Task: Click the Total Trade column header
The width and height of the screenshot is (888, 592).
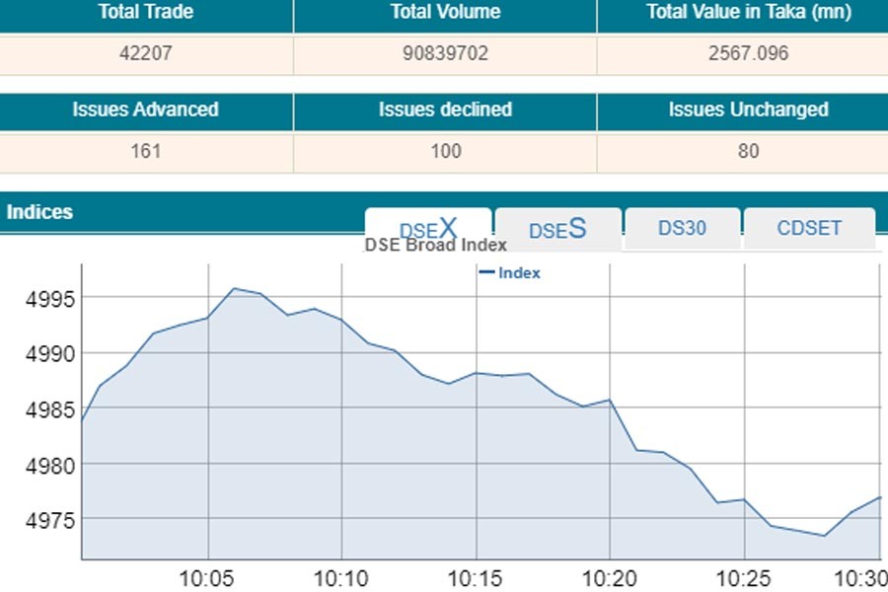Action: 146,14
